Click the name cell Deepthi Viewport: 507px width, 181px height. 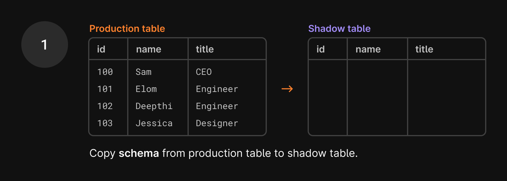(154, 106)
